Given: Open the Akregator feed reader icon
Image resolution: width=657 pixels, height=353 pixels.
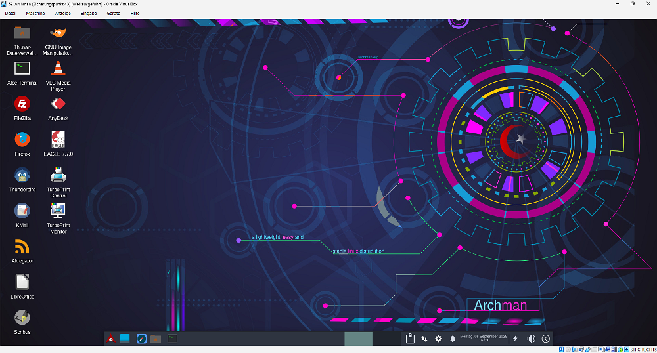Looking at the screenshot, I should click(x=22, y=247).
